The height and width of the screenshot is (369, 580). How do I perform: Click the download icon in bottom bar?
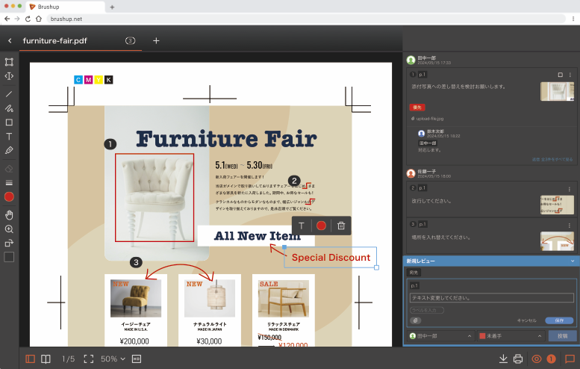click(x=503, y=359)
